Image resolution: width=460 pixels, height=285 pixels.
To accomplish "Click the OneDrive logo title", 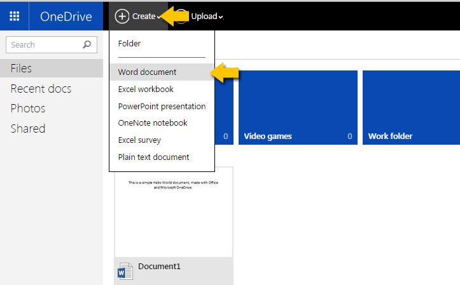I will [66, 17].
